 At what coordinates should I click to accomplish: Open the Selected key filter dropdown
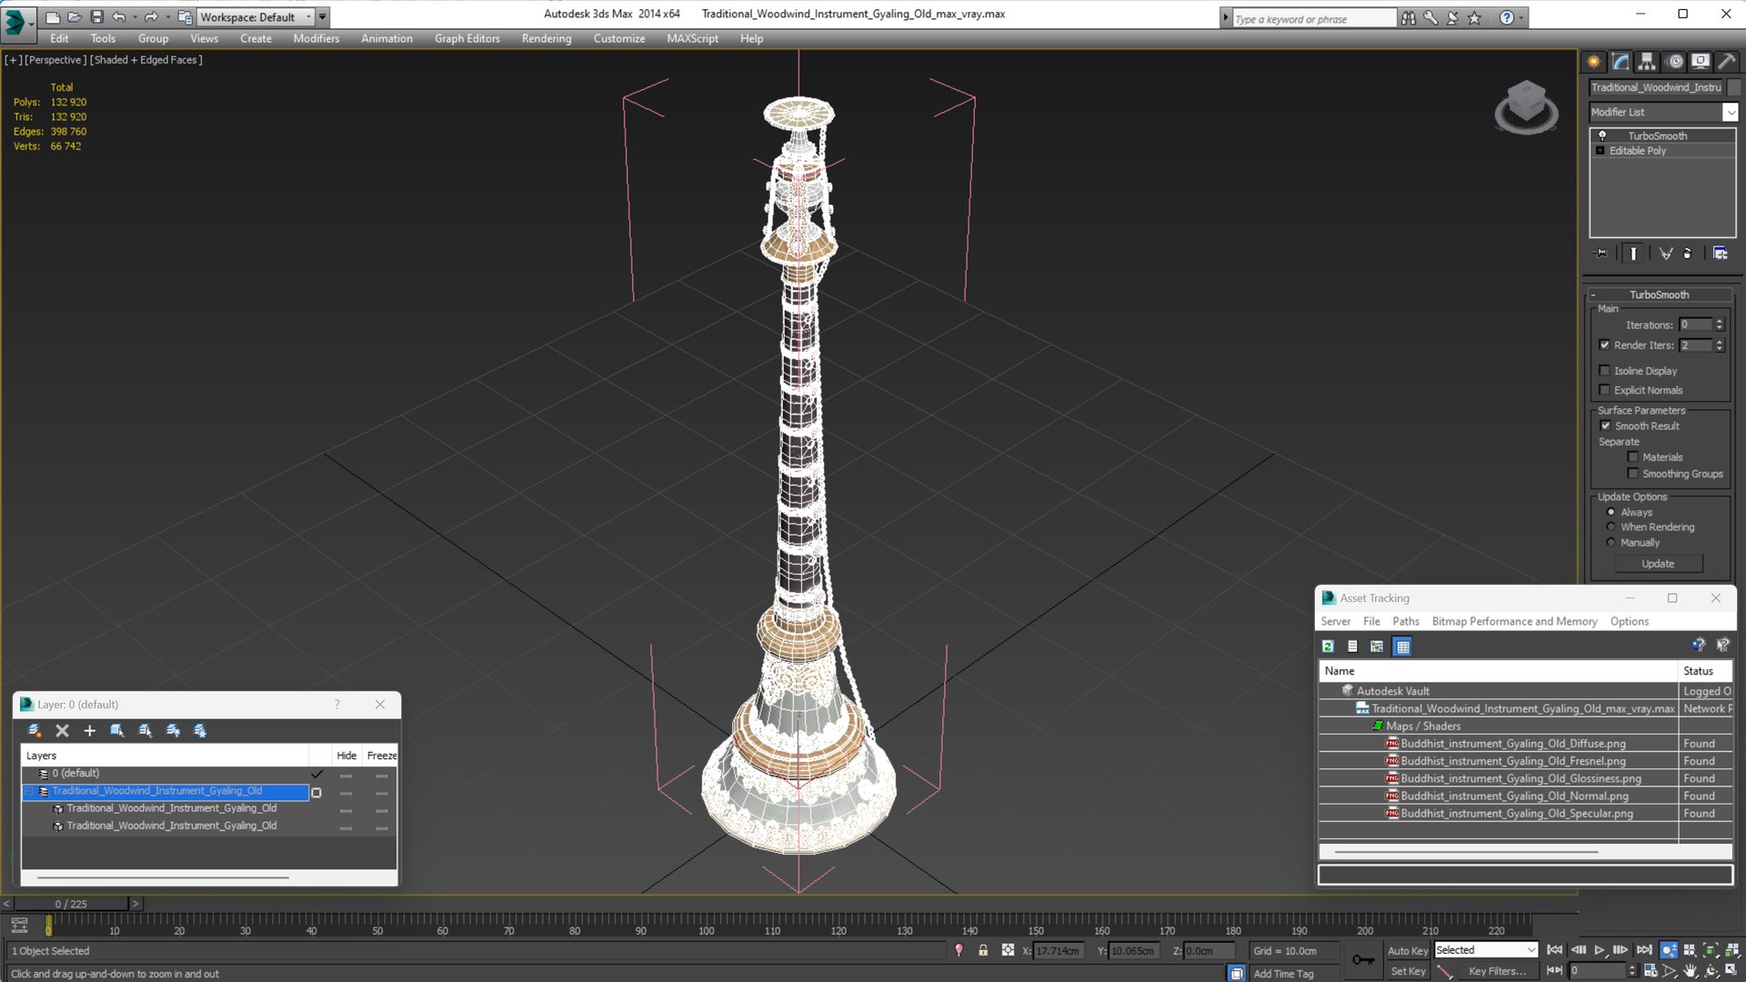(x=1531, y=950)
